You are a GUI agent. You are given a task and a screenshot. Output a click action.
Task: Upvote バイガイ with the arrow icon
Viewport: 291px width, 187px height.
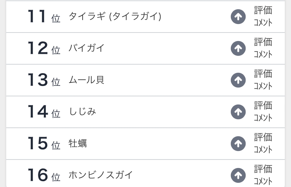coord(238,48)
